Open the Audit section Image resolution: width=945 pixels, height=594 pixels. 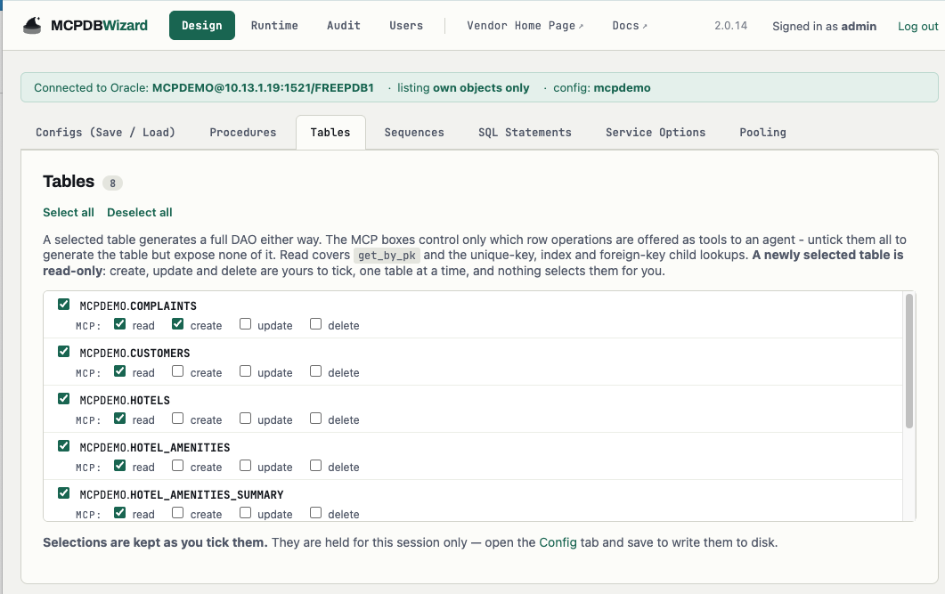(344, 25)
